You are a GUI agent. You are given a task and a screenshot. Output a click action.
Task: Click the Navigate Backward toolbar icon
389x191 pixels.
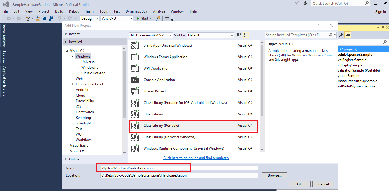coord(9,18)
